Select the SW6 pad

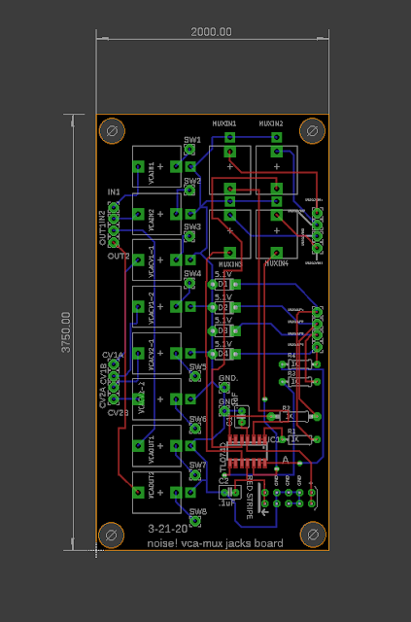[194, 428]
